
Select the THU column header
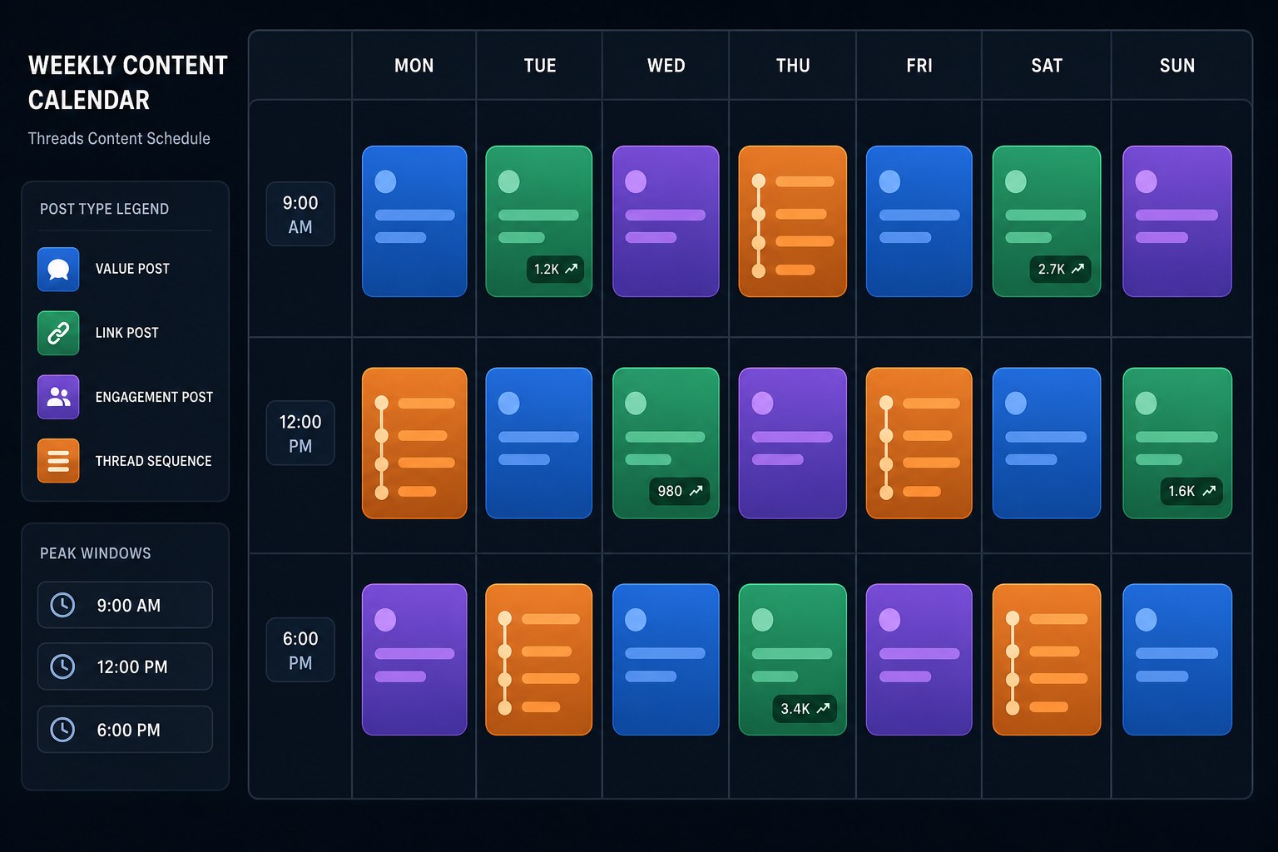pyautogui.click(x=793, y=66)
